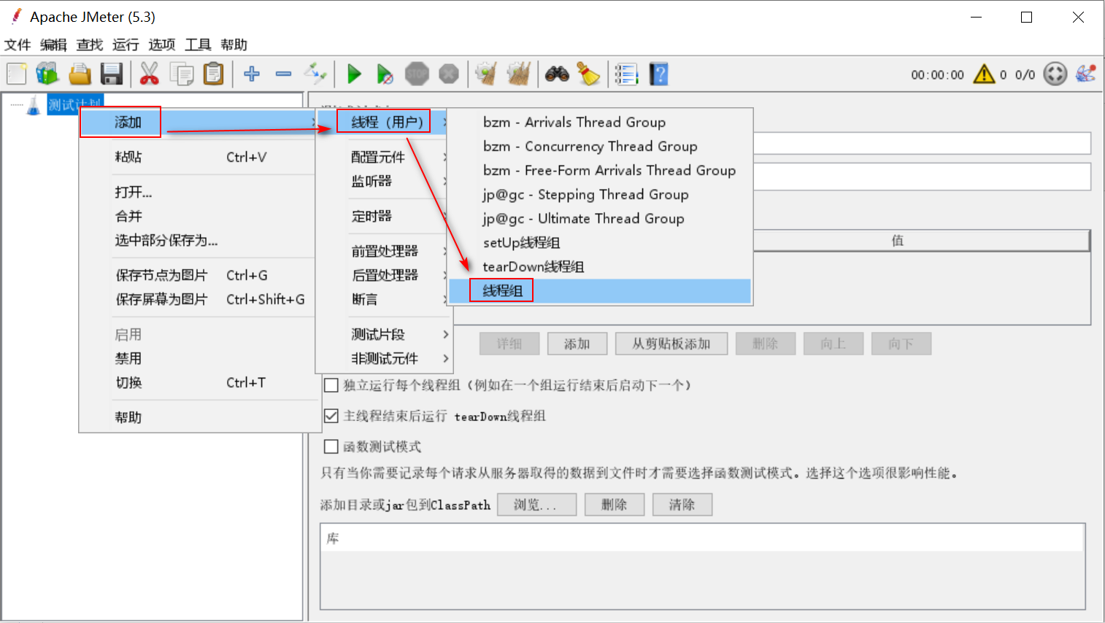This screenshot has width=1105, height=623.
Task: Uncheck run tearDown after main threads
Action: (331, 416)
